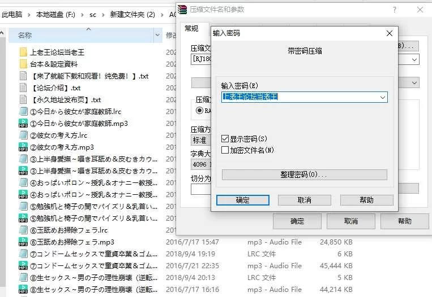Click explorer left pane scroll up arrow
The image size is (432, 297).
coord(2,33)
